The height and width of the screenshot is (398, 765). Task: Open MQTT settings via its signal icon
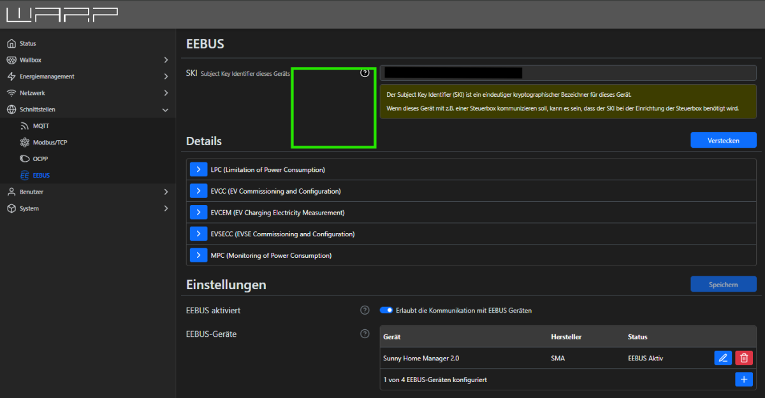coord(25,126)
